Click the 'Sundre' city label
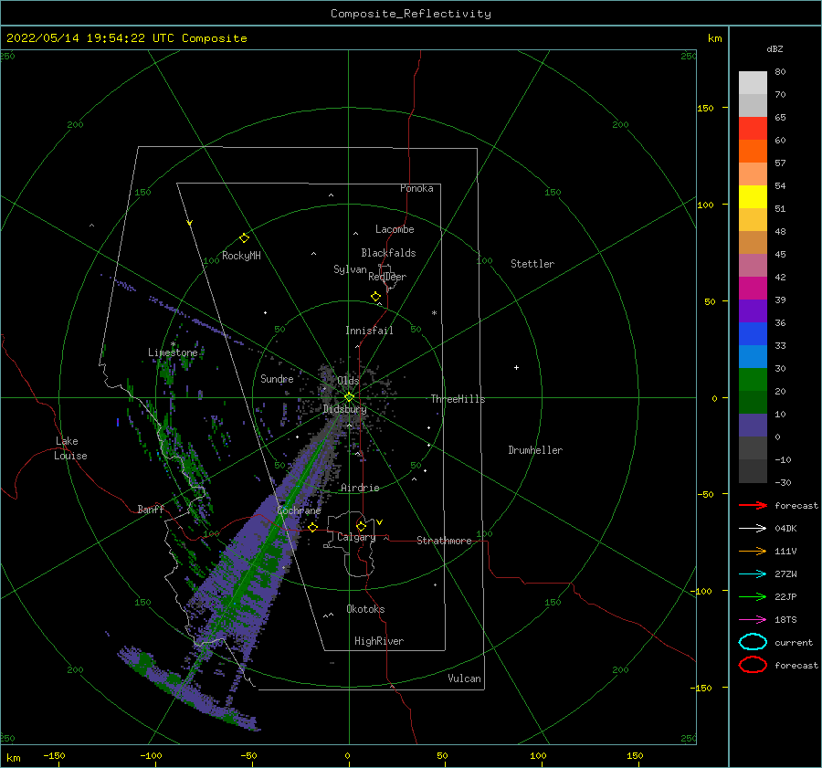Image resolution: width=822 pixels, height=768 pixels. click(277, 379)
